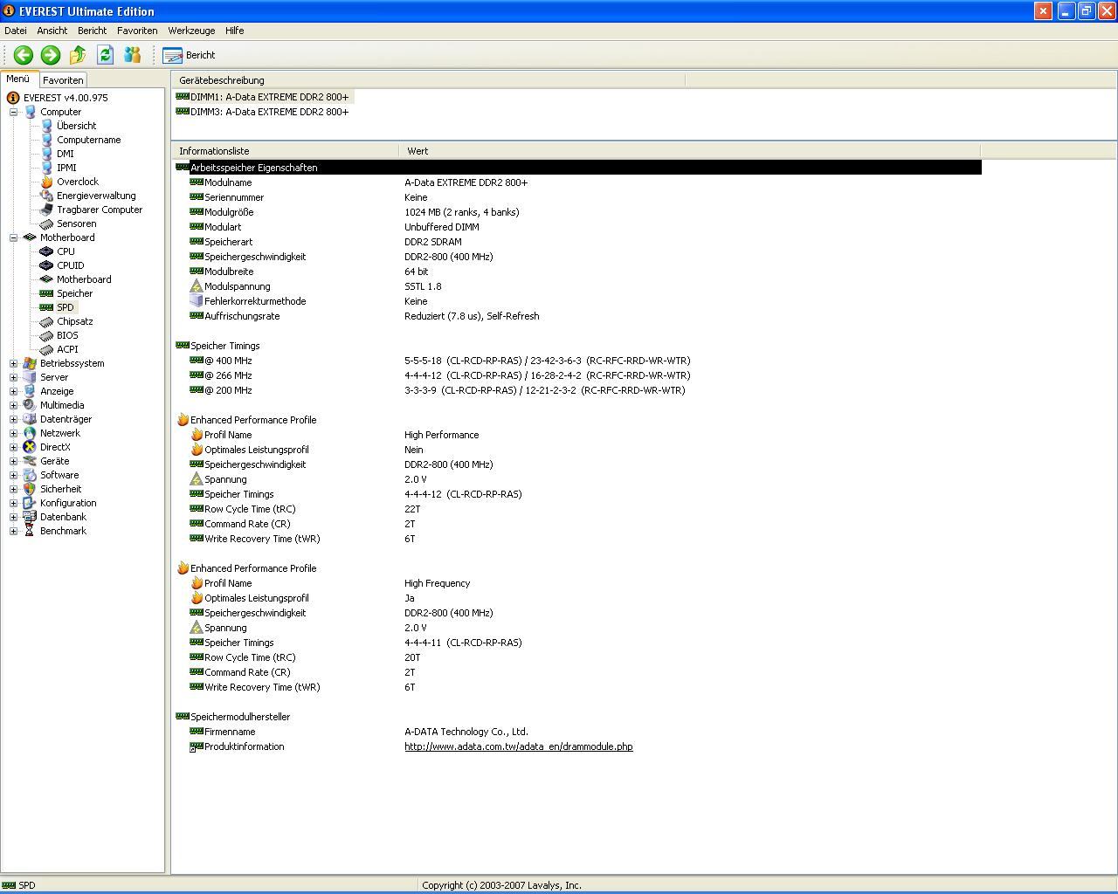
Task: Collapse the Motherboard tree branch
Action: 13,237
